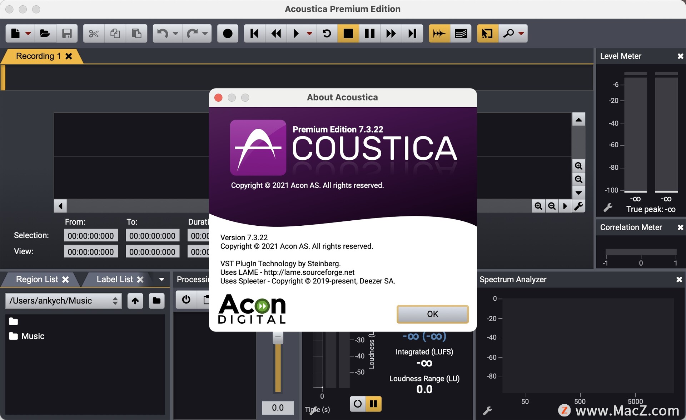Click the Selection To time field

(152, 236)
